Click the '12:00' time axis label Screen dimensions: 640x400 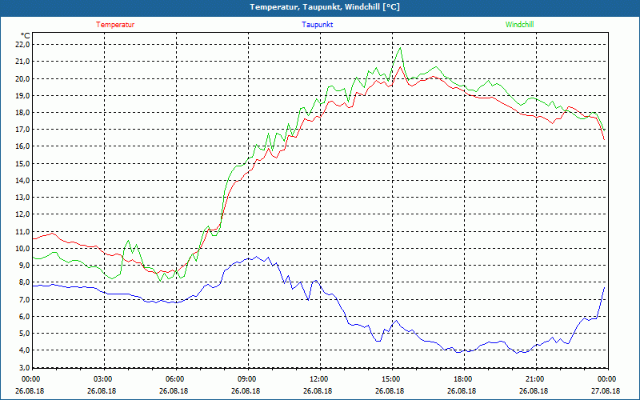click(318, 379)
